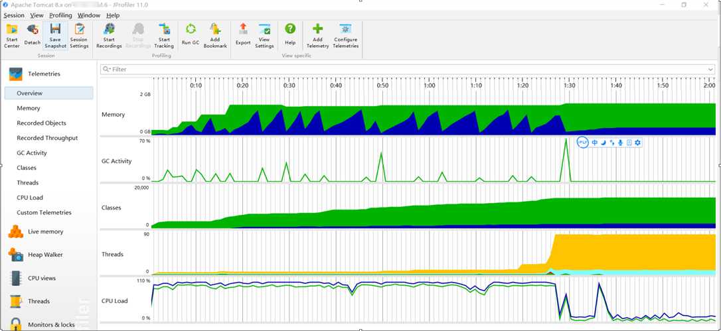Click the CPU Load telemetry row label
This screenshot has height=331, width=721.
[x=114, y=300]
